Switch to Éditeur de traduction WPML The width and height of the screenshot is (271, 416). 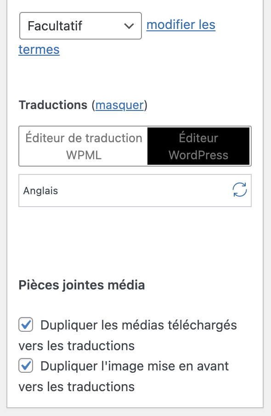[84, 146]
